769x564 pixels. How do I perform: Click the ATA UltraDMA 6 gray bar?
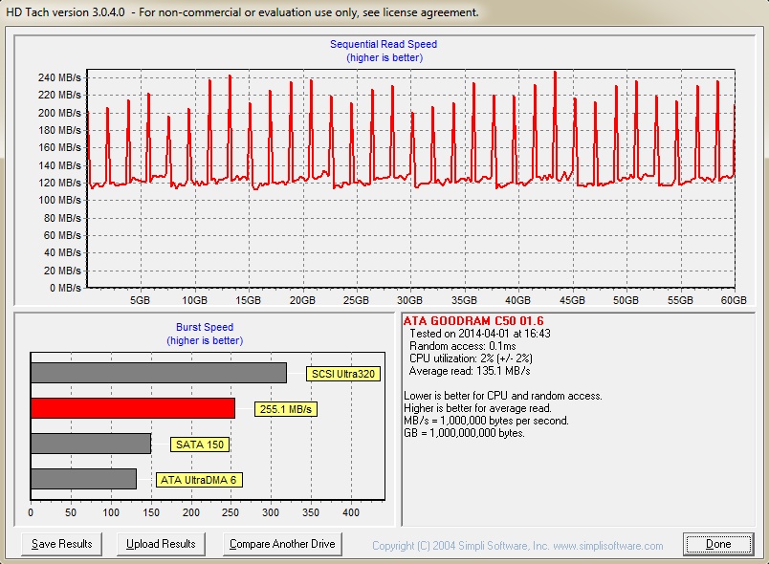[x=83, y=479]
